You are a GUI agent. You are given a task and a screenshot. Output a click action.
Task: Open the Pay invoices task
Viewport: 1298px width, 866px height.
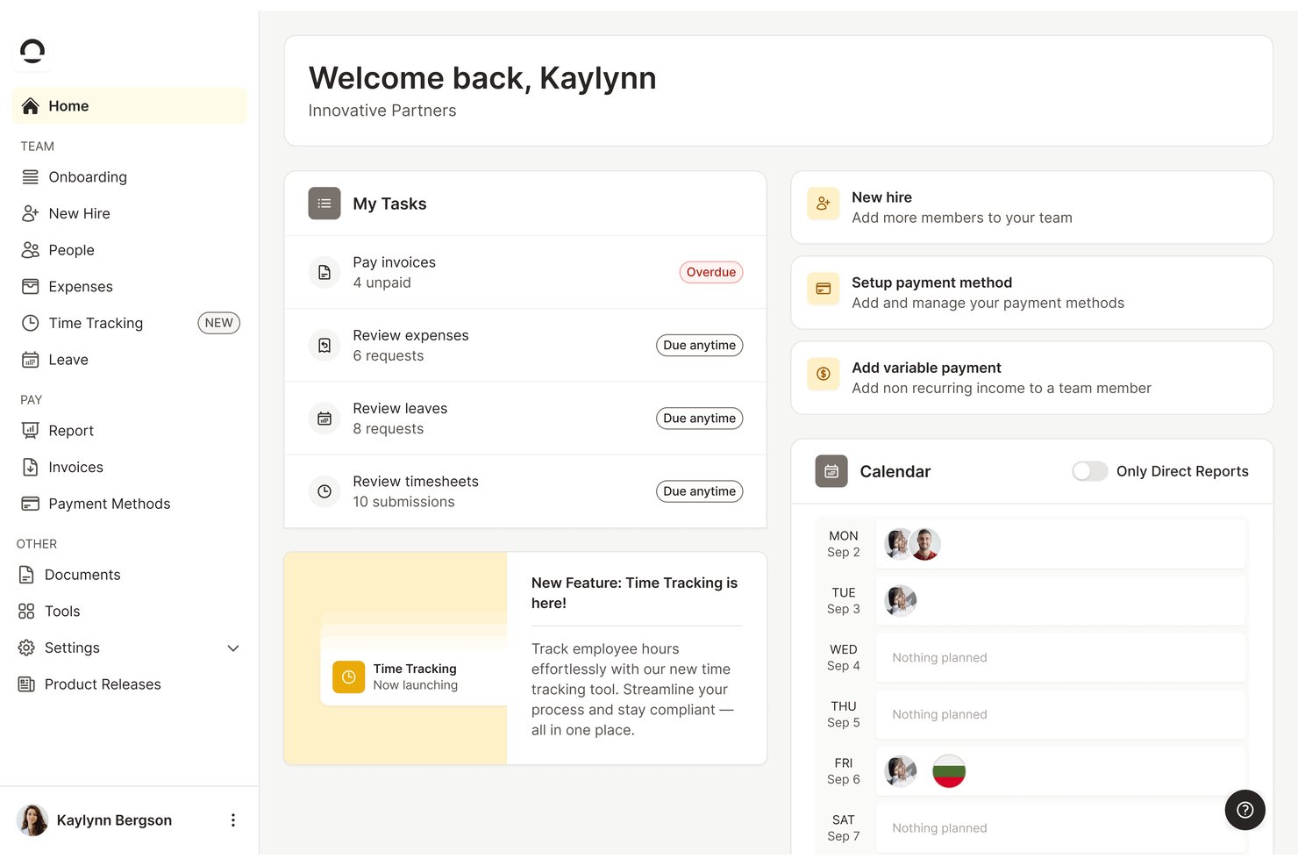[x=525, y=272]
